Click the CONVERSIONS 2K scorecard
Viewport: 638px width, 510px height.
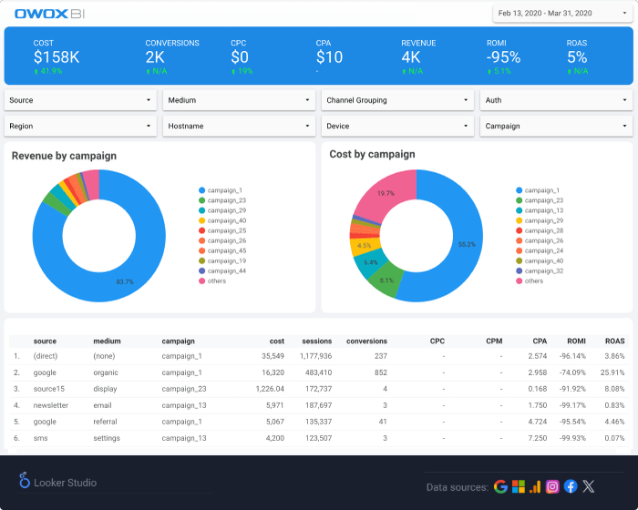[x=172, y=57]
